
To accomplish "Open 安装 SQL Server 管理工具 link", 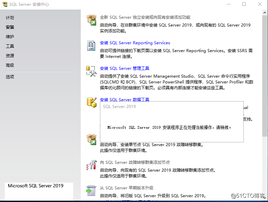I will coord(125,68).
